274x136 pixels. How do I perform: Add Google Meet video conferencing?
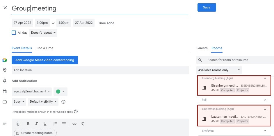click(45, 60)
